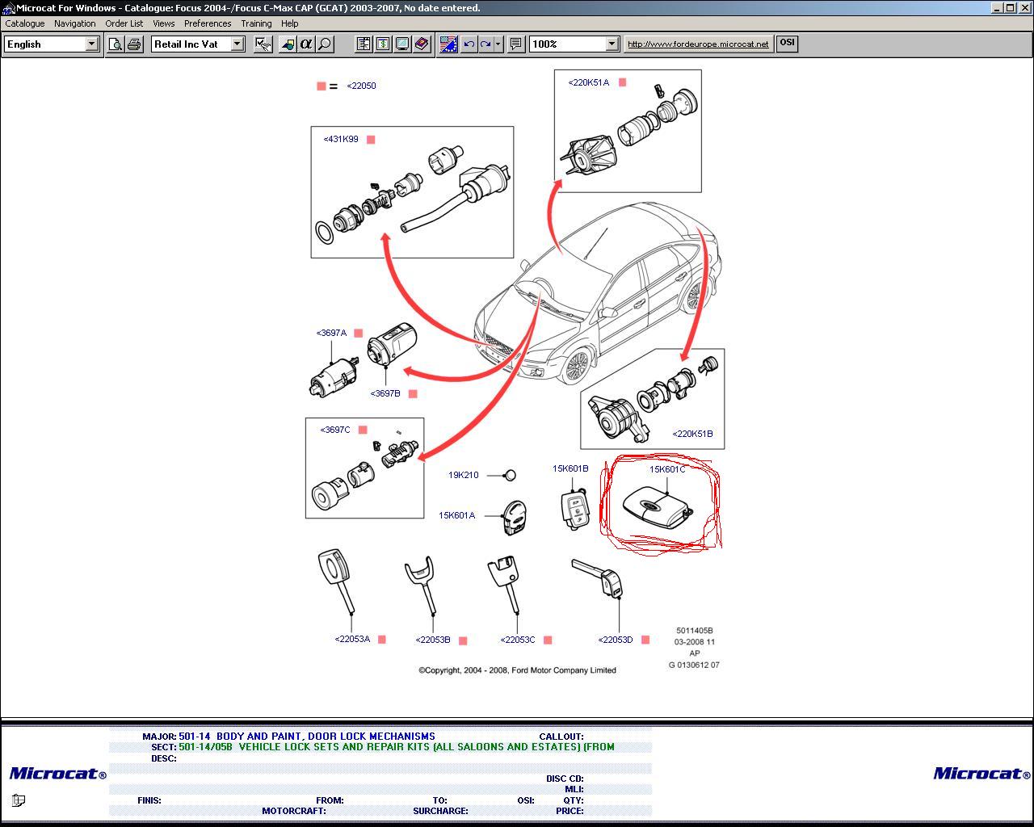
Task: Click the printer icon in toolbar
Action: (x=134, y=44)
